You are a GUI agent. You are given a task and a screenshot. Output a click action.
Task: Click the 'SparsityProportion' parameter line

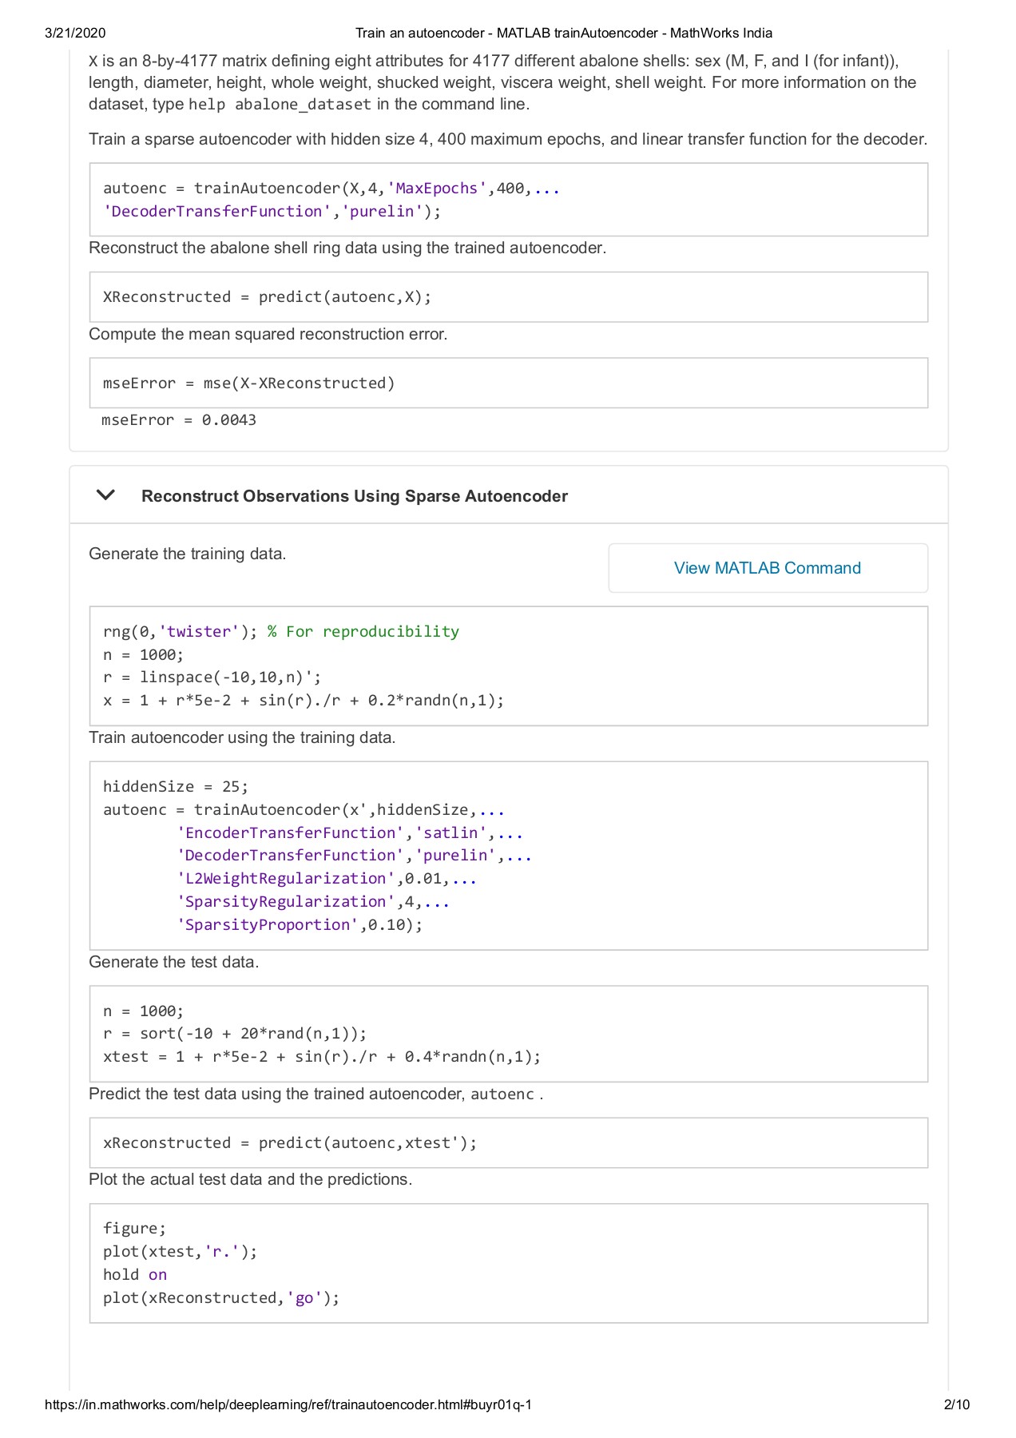[x=300, y=925]
